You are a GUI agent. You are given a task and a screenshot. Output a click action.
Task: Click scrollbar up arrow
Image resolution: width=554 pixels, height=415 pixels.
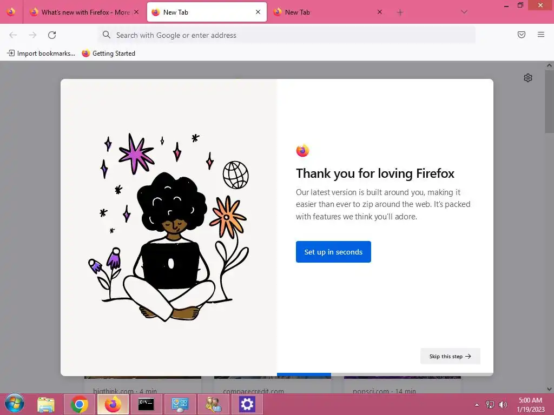pyautogui.click(x=549, y=65)
